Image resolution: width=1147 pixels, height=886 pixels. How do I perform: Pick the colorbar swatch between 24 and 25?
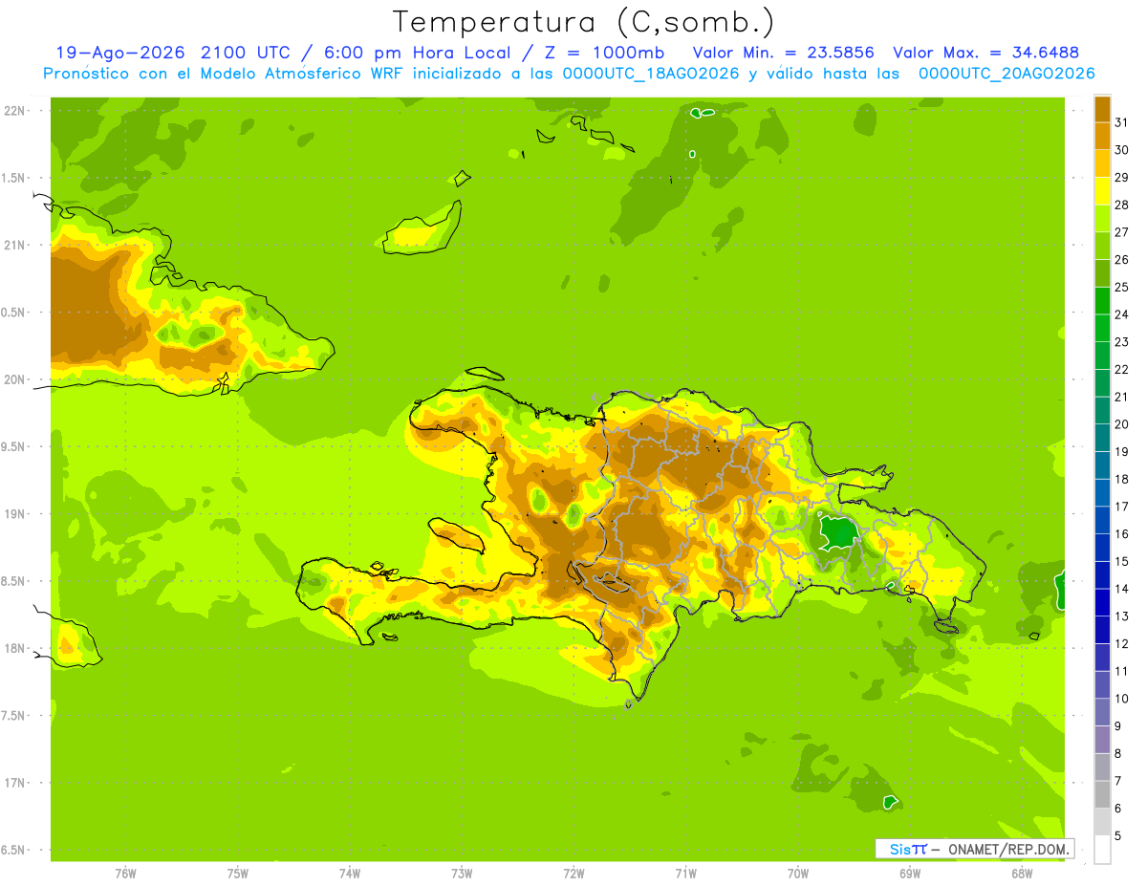click(x=1102, y=301)
